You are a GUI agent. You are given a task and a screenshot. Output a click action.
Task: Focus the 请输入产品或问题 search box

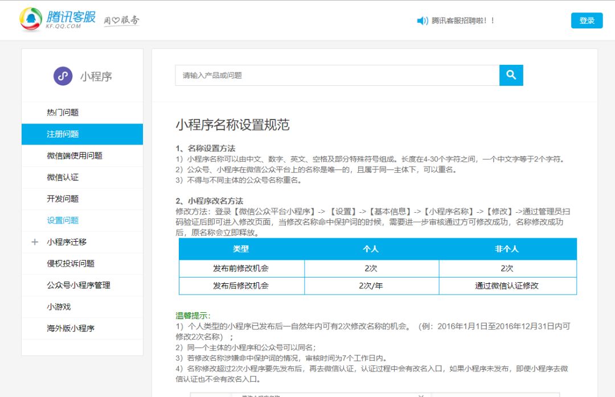[x=337, y=75]
